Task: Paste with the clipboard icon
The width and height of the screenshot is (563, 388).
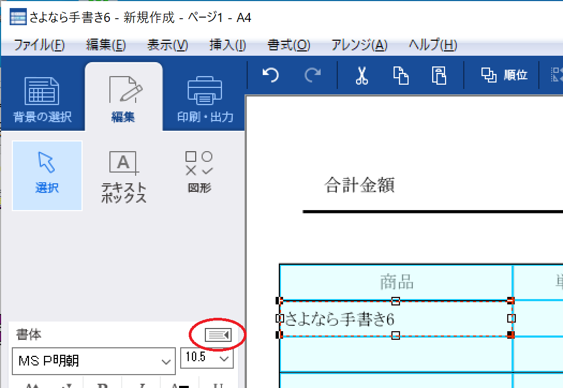Action: tap(439, 76)
